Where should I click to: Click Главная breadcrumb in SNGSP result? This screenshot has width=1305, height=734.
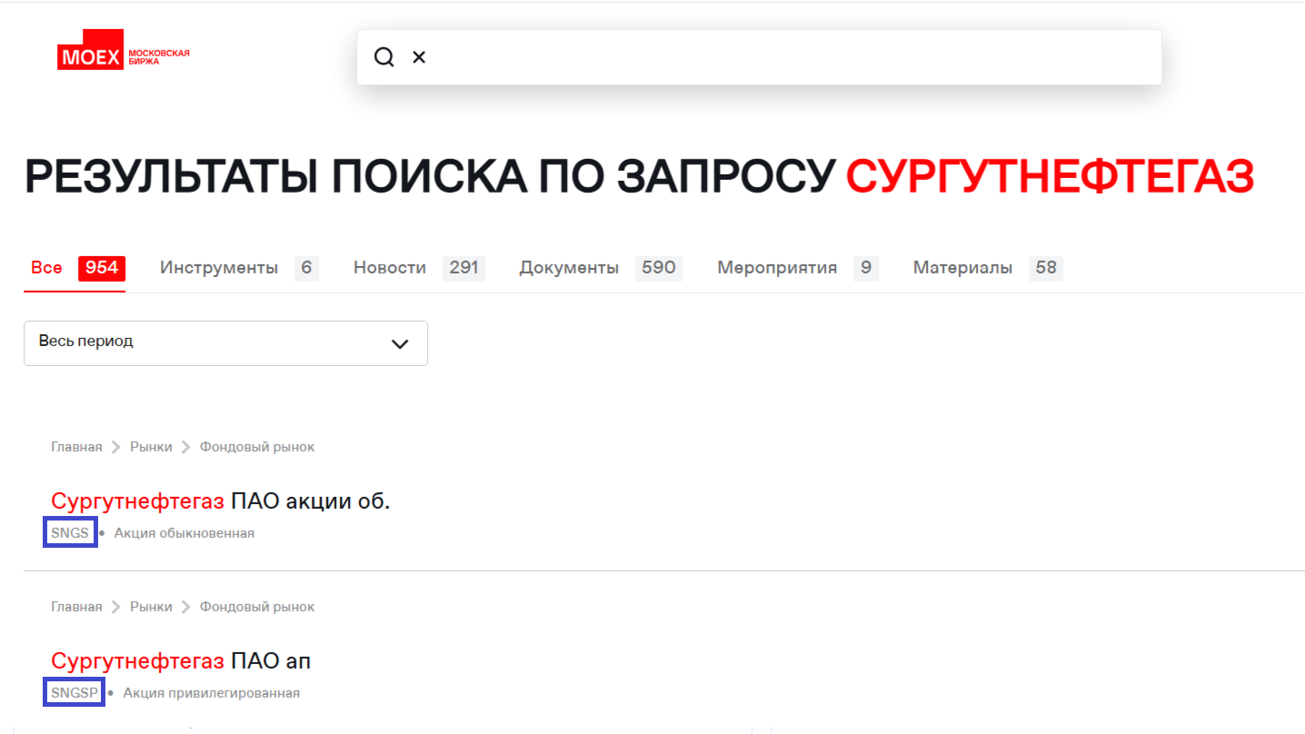click(x=76, y=607)
